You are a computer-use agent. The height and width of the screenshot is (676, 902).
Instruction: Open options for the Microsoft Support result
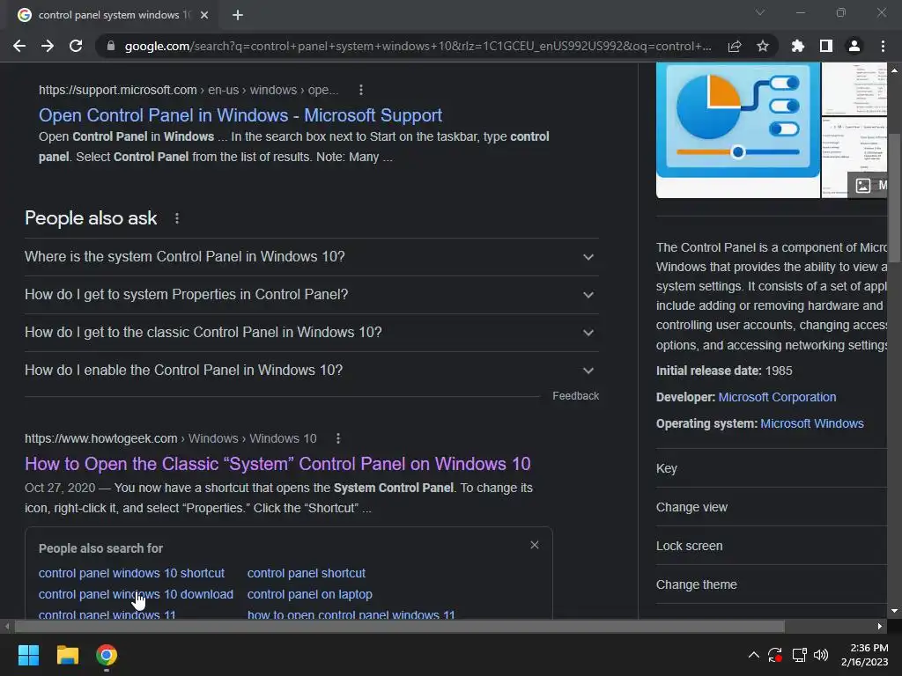coord(360,90)
